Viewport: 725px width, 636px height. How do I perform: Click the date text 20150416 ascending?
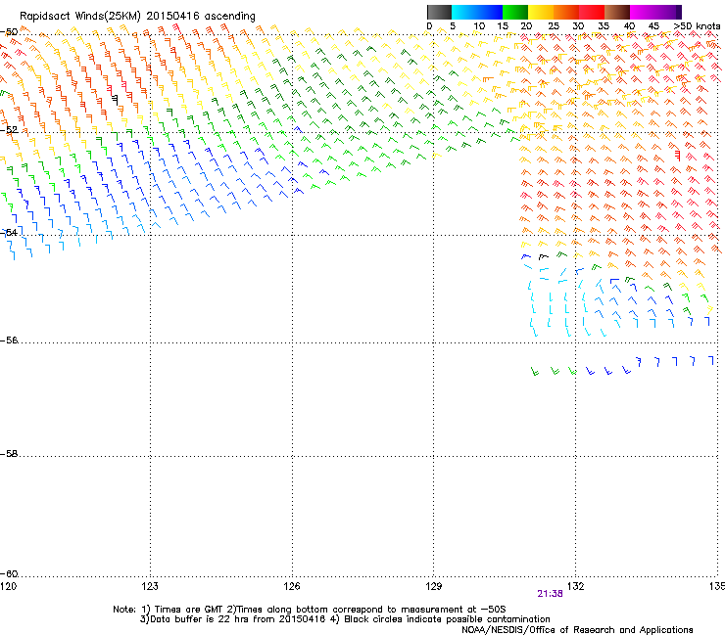[x=201, y=17]
